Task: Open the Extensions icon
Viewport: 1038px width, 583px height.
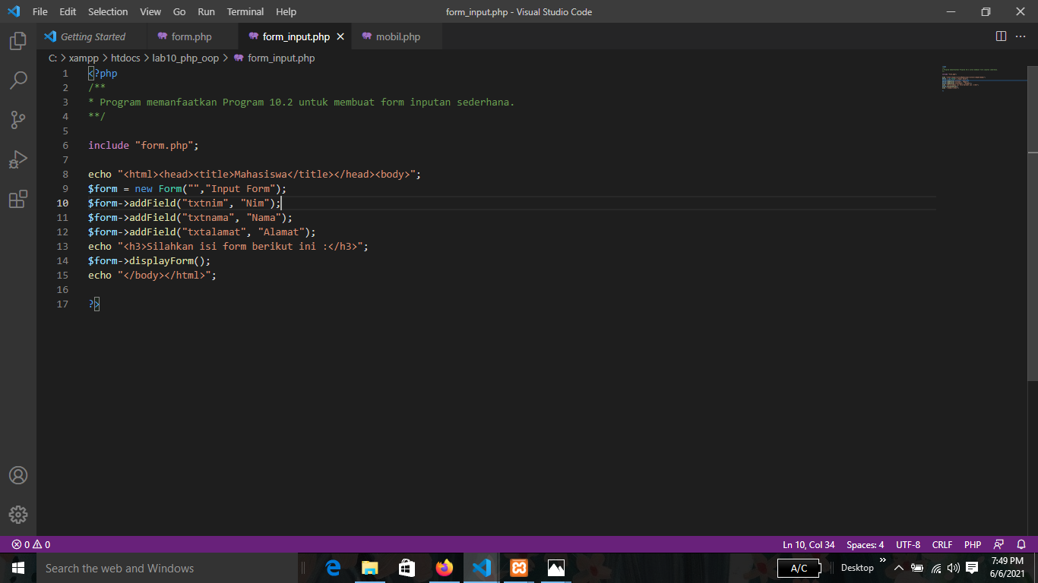Action: click(17, 198)
